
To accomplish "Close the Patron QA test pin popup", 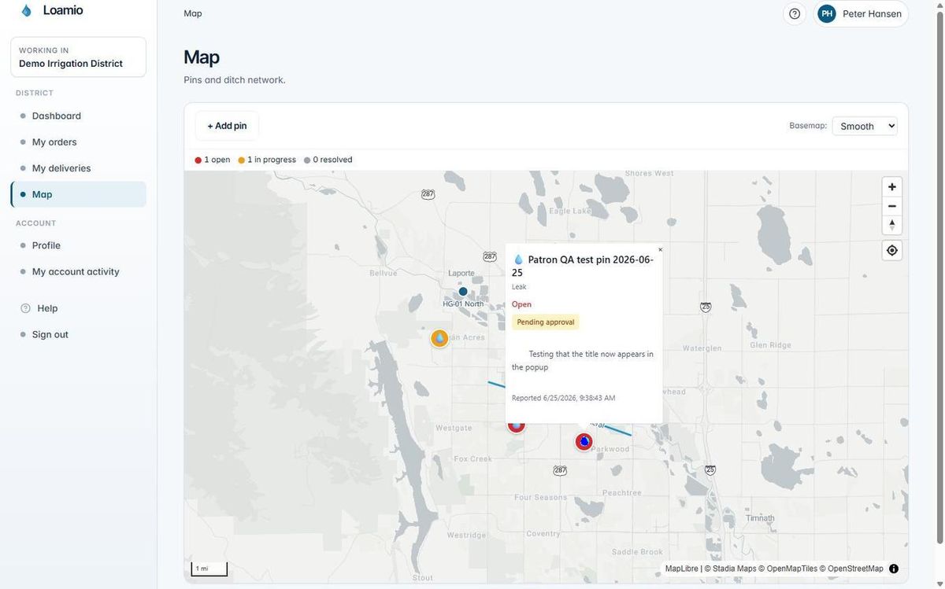I will [x=660, y=249].
